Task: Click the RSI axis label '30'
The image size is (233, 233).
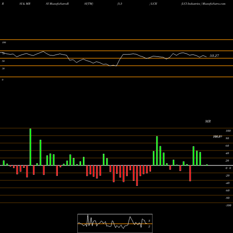Action: pos(3,69)
